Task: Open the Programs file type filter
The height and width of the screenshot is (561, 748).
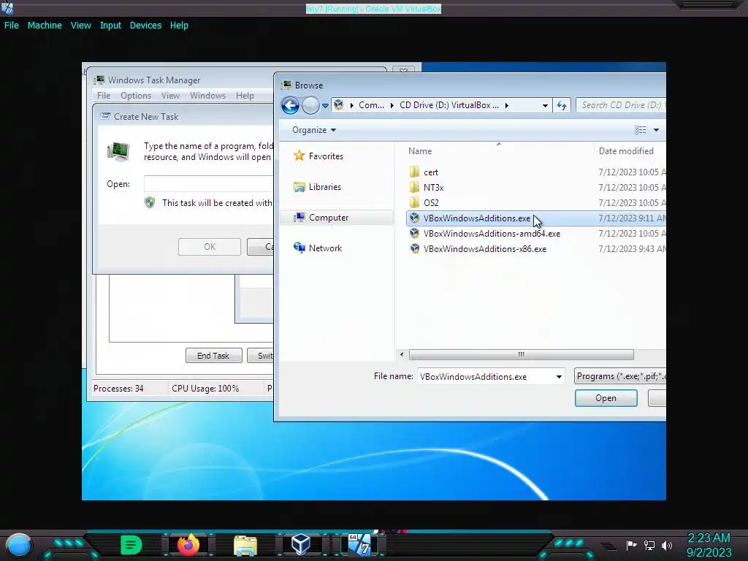Action: (619, 376)
